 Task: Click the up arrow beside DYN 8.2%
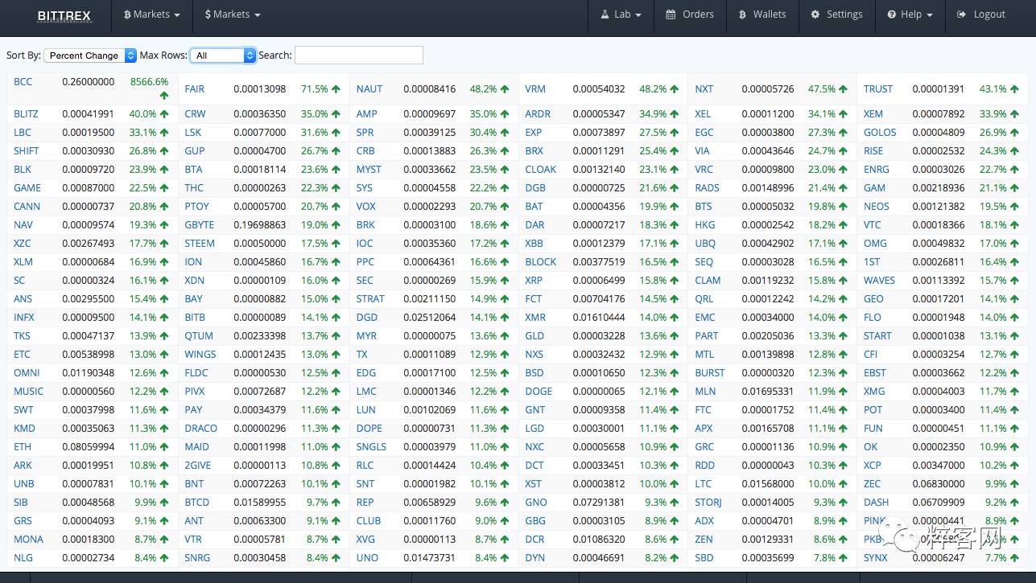click(675, 558)
